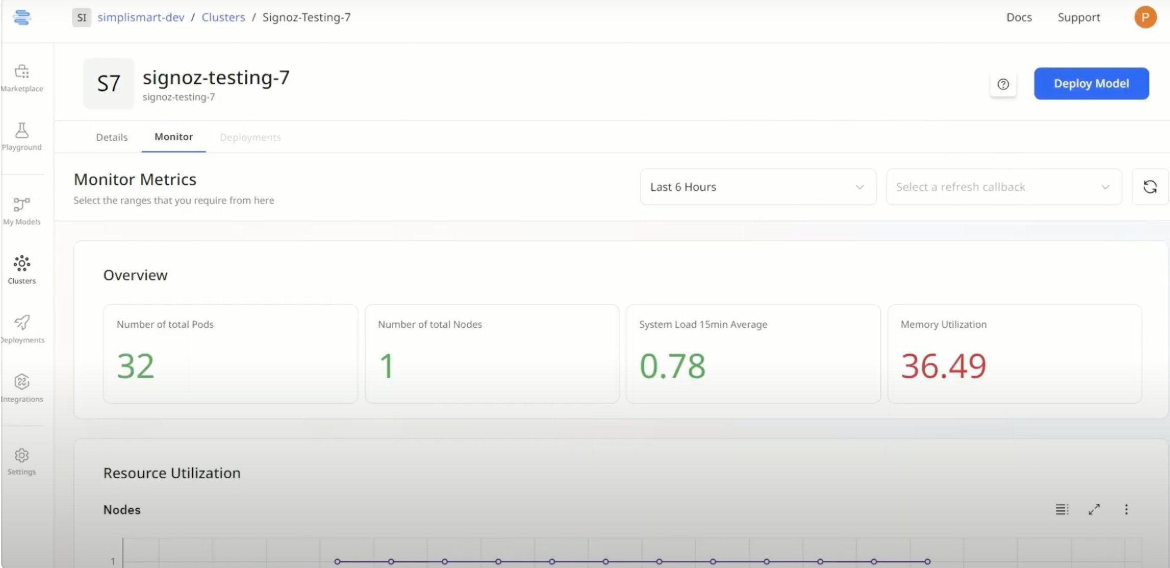The height and width of the screenshot is (568, 1170).
Task: Open the user profile avatar
Action: point(1145,17)
